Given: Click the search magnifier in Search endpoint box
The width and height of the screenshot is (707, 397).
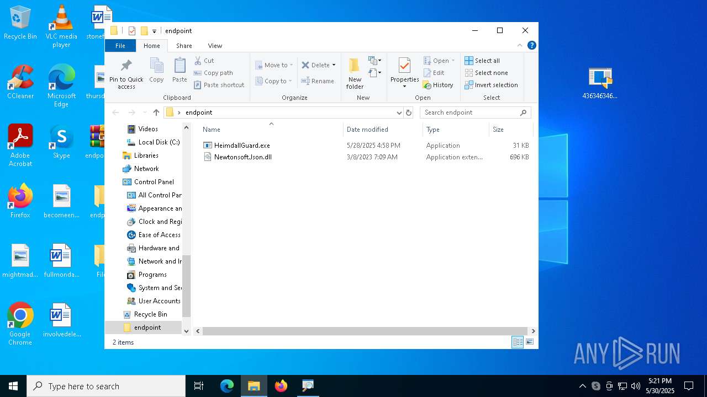Looking at the screenshot, I should 523,112.
